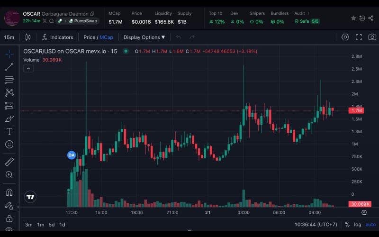Open the timezone 10:36:44 (UTC+7) selector

click(316, 225)
